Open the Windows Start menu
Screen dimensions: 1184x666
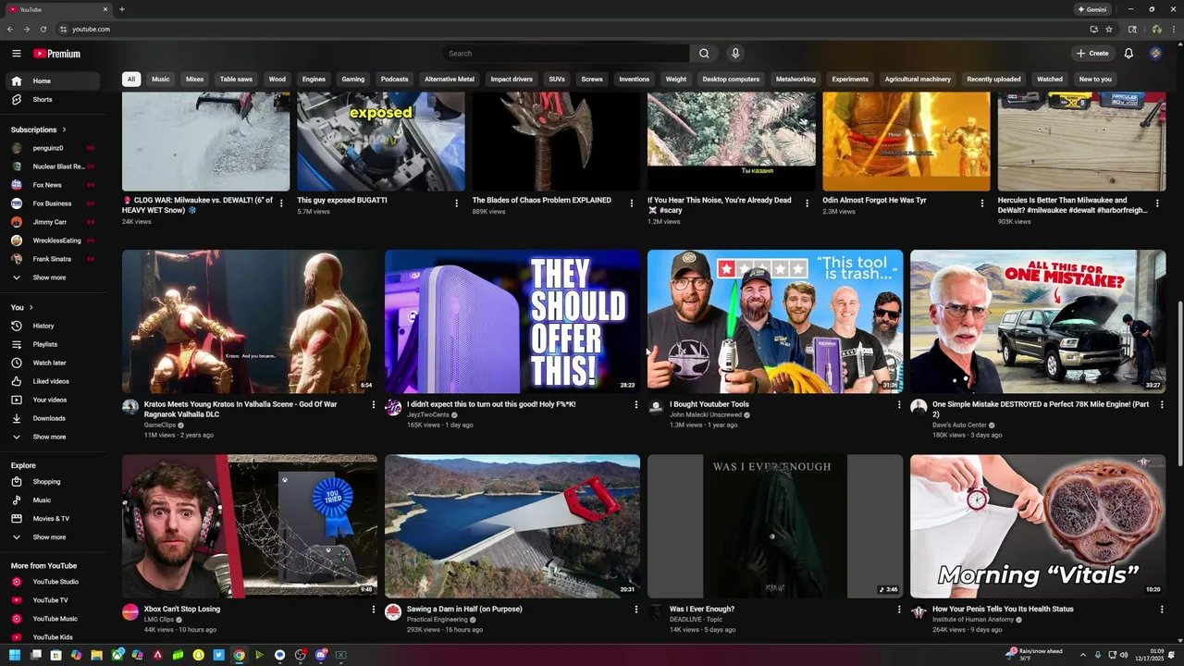pyautogui.click(x=15, y=655)
